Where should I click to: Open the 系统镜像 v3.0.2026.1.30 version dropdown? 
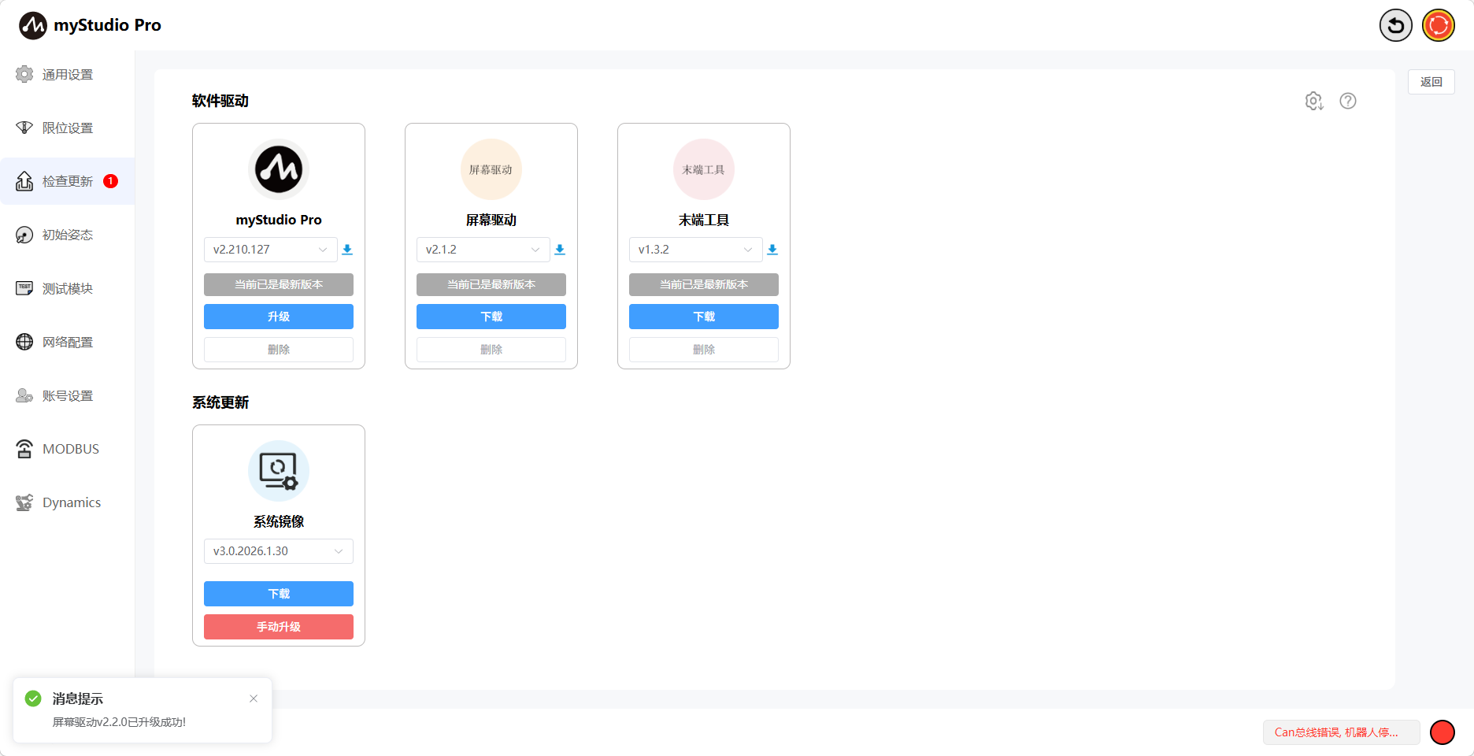[x=278, y=551]
